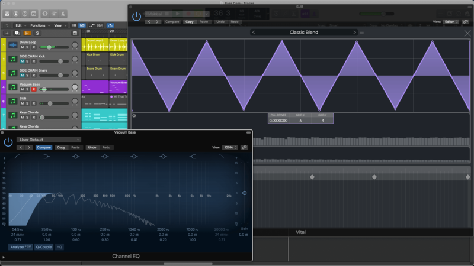This screenshot has width=474, height=266.
Task: Click the Analyzer POST button
Action: [x=20, y=247]
